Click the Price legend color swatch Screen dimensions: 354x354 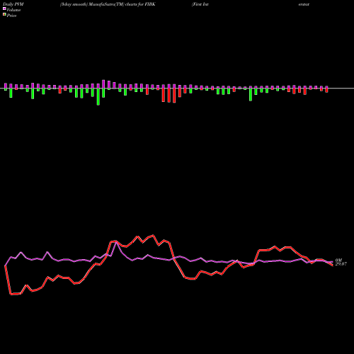point(4,15)
